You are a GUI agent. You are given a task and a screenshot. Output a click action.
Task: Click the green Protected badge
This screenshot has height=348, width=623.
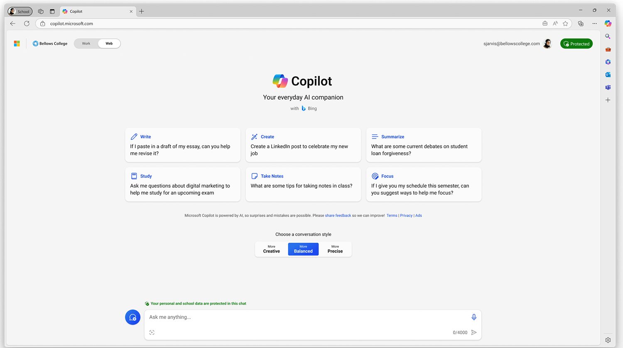point(576,43)
